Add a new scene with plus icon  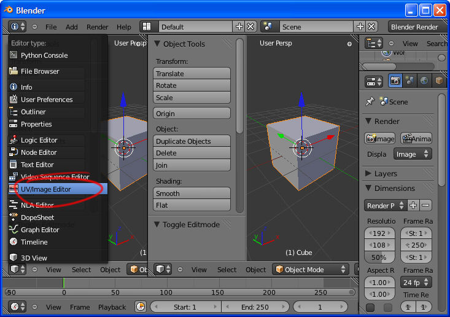360,27
